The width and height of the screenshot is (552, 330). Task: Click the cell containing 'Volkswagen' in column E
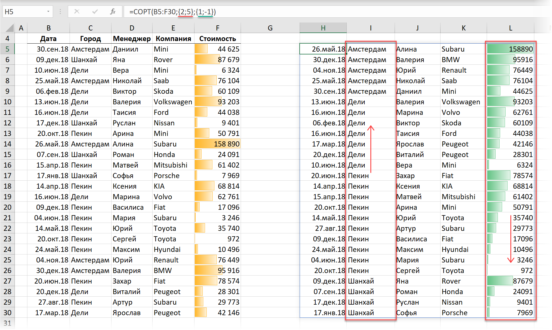[173, 102]
